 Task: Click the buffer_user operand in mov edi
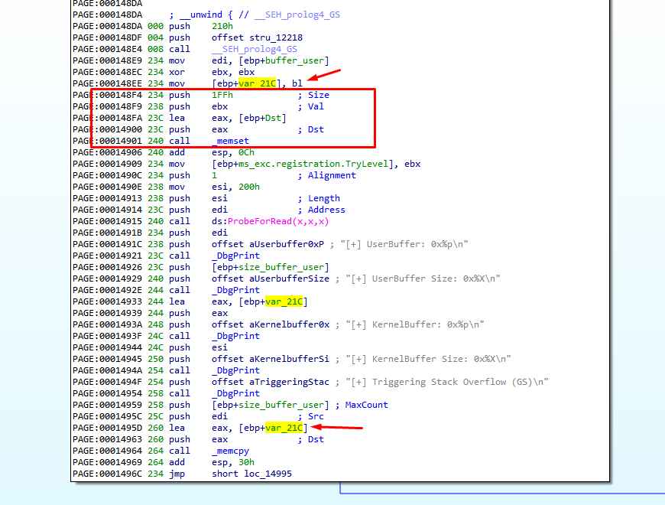click(x=301, y=60)
